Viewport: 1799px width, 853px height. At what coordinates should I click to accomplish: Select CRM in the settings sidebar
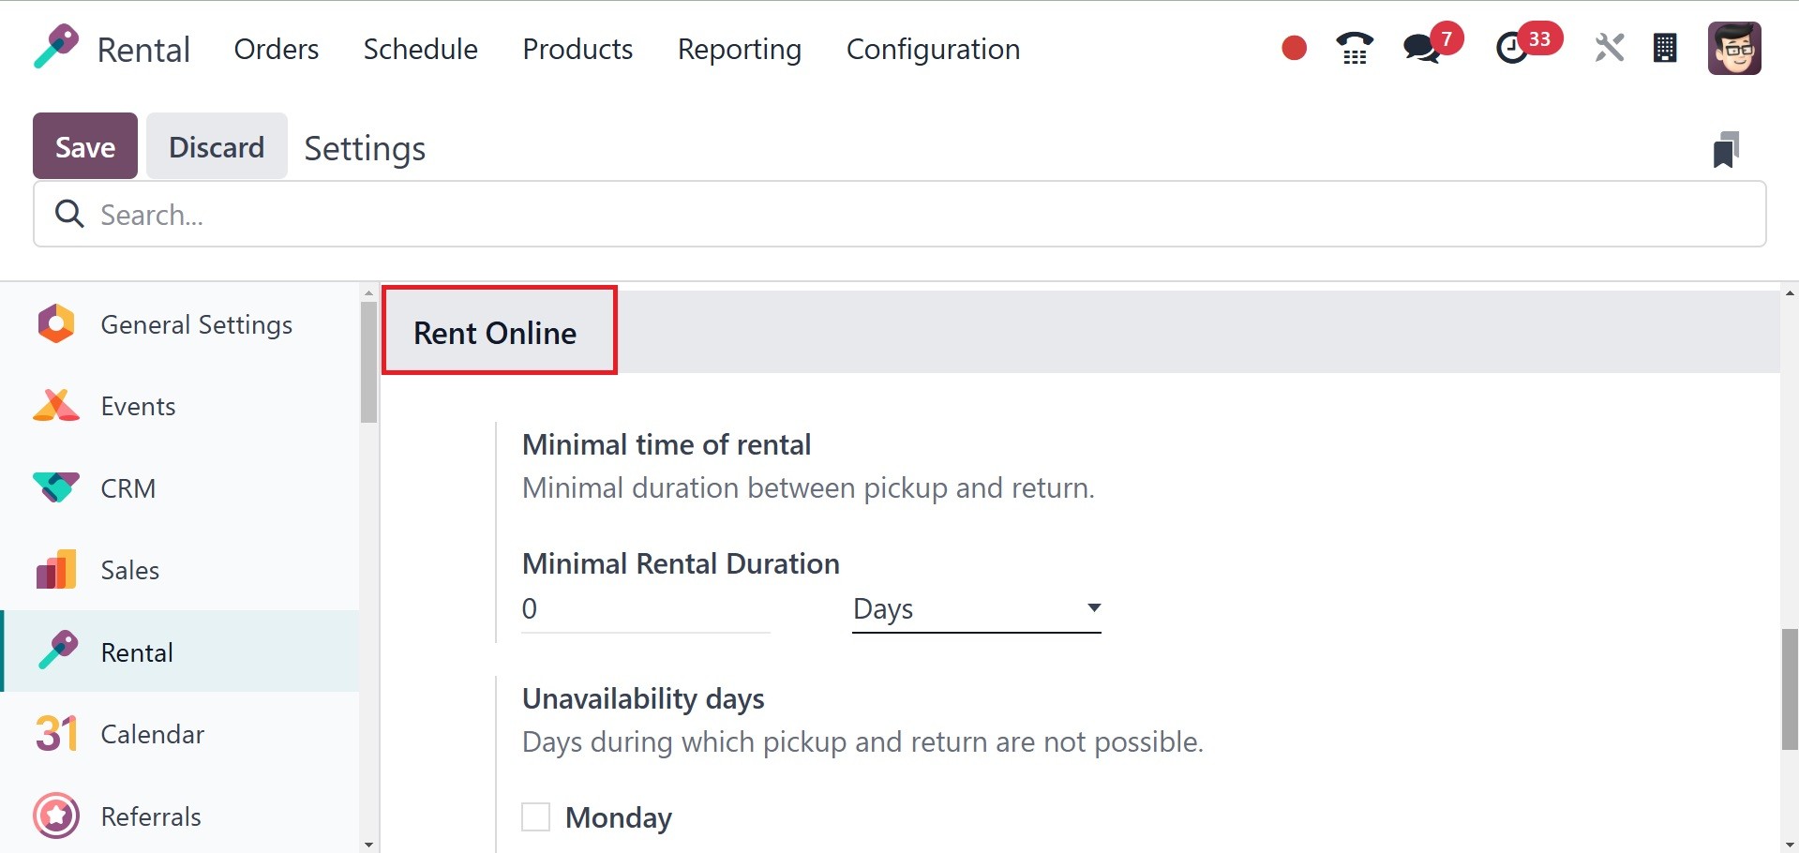point(127,488)
